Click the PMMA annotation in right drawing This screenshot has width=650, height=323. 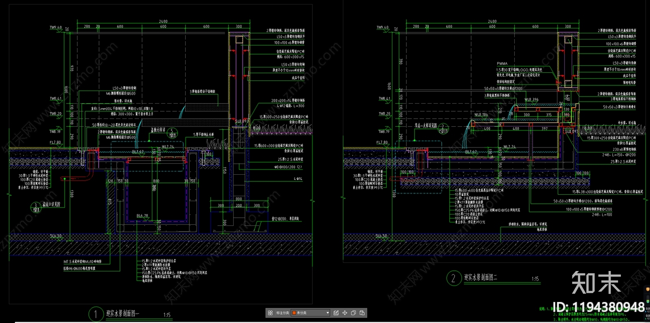pos(502,63)
